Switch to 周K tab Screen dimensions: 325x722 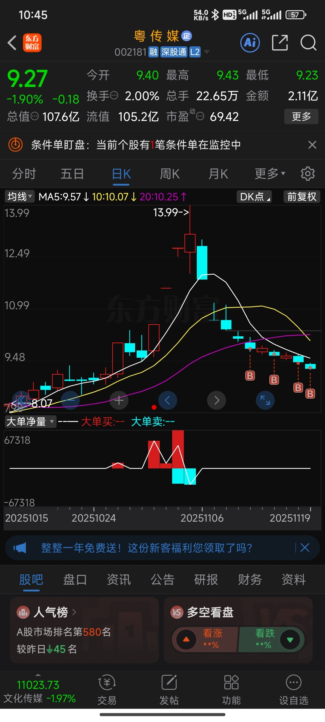click(x=170, y=174)
